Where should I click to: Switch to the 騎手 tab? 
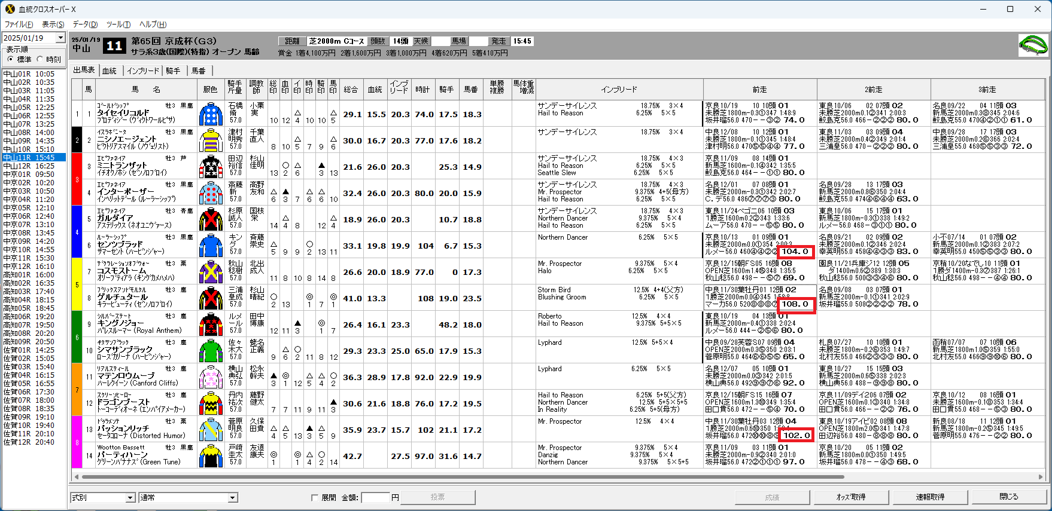tap(173, 71)
